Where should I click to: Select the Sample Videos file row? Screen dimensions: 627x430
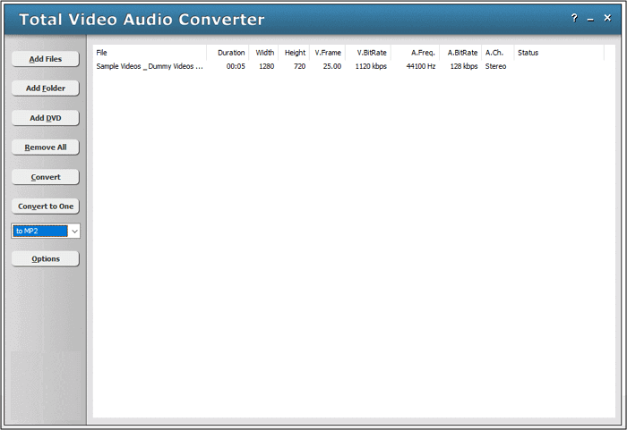coord(150,66)
